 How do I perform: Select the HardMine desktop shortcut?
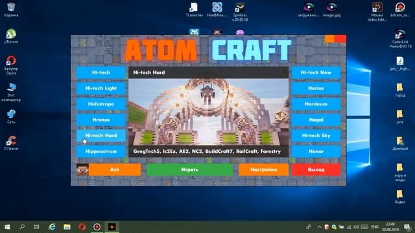tap(217, 10)
